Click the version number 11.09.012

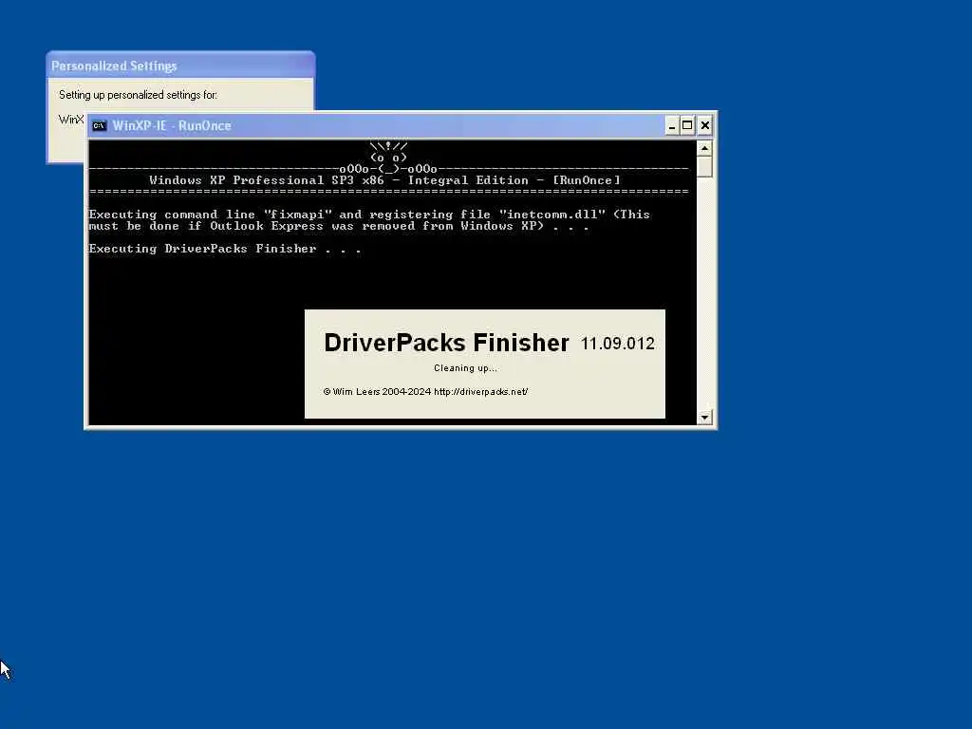point(617,344)
